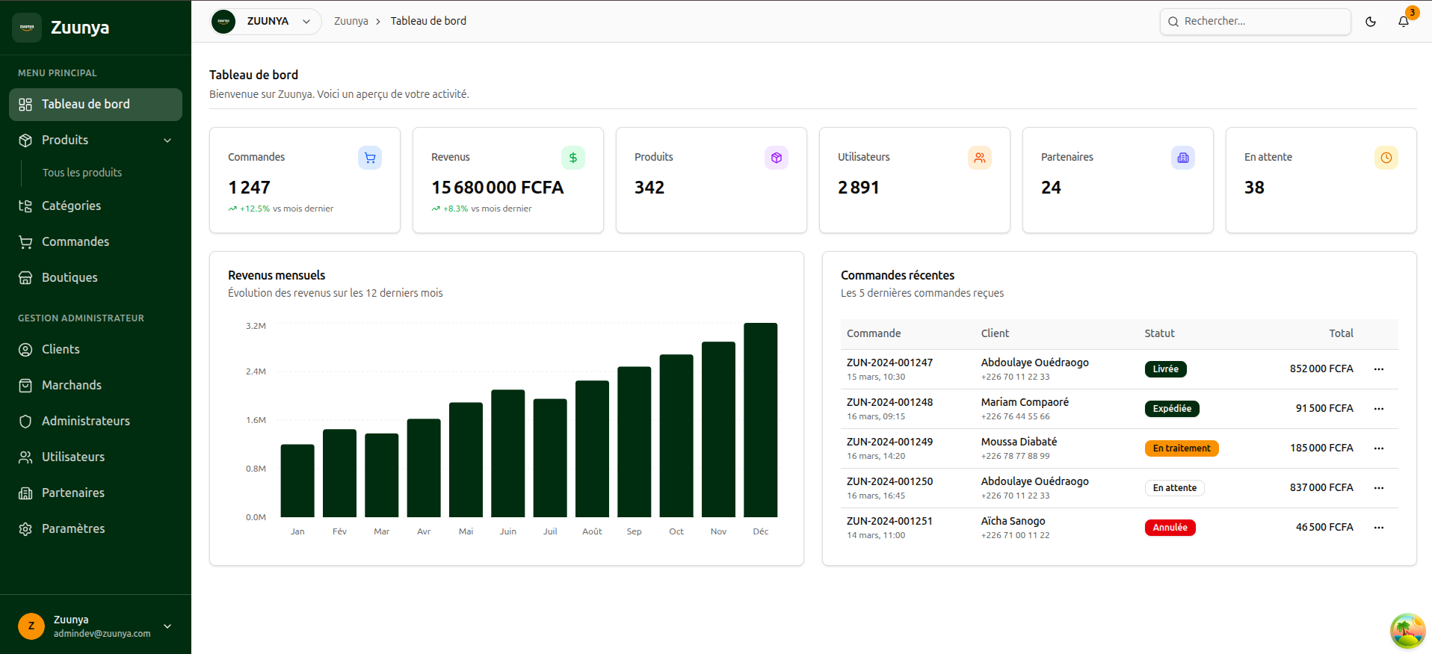Open actions menu for order ZUN-2024-001247
Screen dimensions: 1432x654
1378,369
